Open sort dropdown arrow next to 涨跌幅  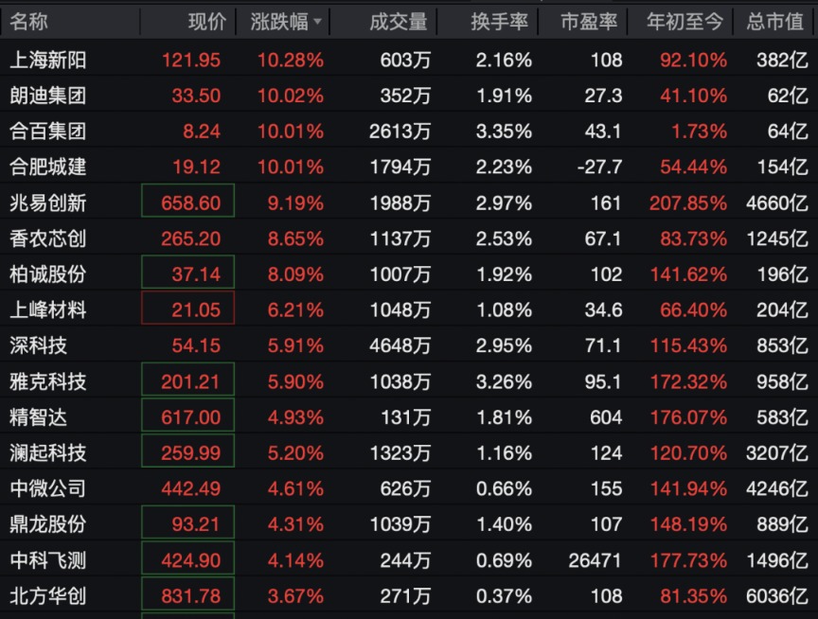pos(317,22)
